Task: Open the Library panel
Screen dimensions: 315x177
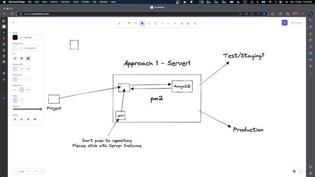Action: click(296, 23)
